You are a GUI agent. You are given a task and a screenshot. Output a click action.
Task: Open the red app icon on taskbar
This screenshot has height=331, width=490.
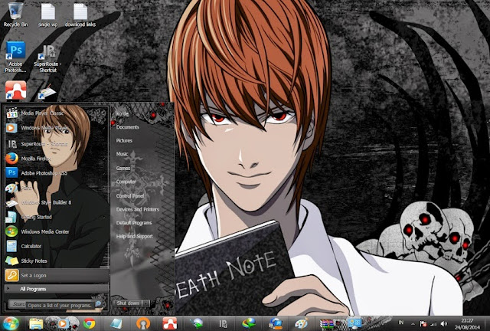click(x=170, y=323)
